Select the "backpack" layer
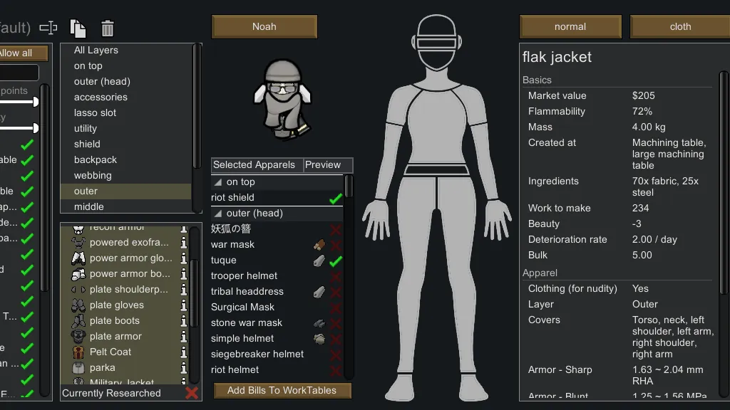The image size is (730, 410). click(x=96, y=160)
